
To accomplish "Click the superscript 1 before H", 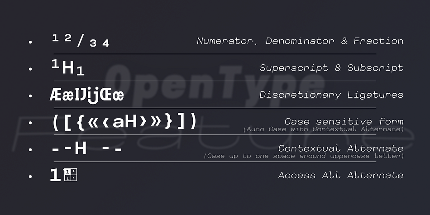I will pos(55,64).
